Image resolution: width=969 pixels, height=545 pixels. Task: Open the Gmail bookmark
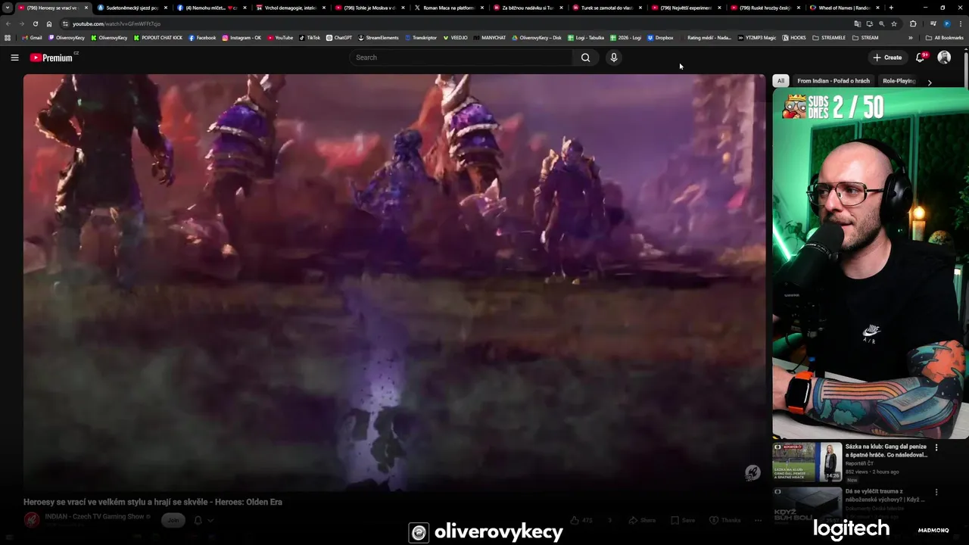point(32,38)
